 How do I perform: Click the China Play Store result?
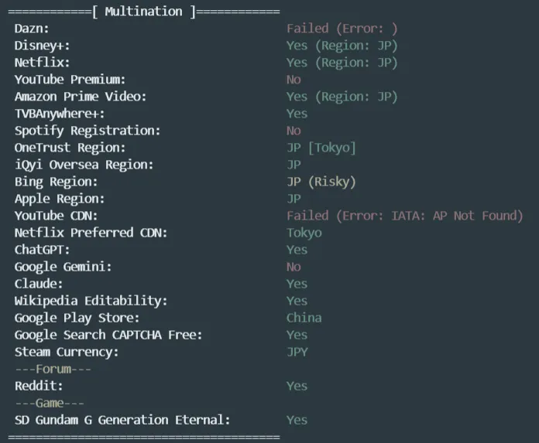click(304, 318)
